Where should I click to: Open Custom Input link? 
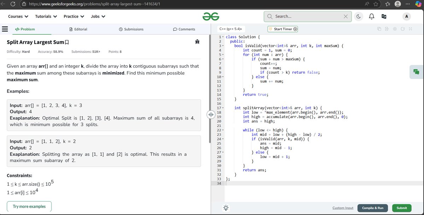343,208
